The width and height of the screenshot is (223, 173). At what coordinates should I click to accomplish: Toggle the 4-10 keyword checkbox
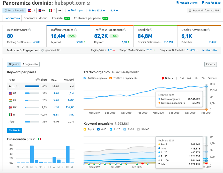(x=98, y=129)
